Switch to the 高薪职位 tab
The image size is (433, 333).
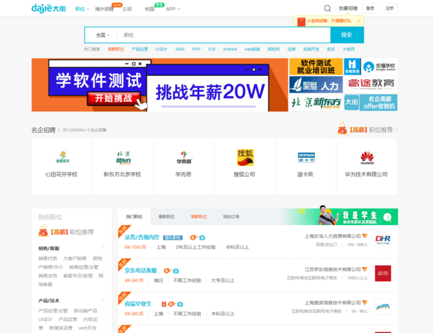(x=199, y=216)
